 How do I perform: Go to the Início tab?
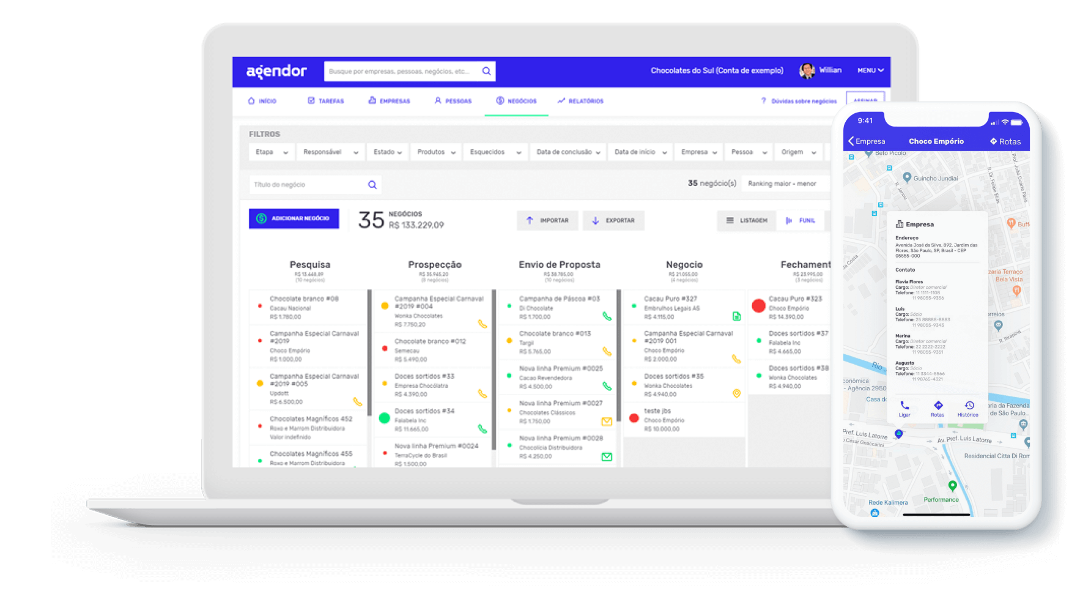[262, 101]
